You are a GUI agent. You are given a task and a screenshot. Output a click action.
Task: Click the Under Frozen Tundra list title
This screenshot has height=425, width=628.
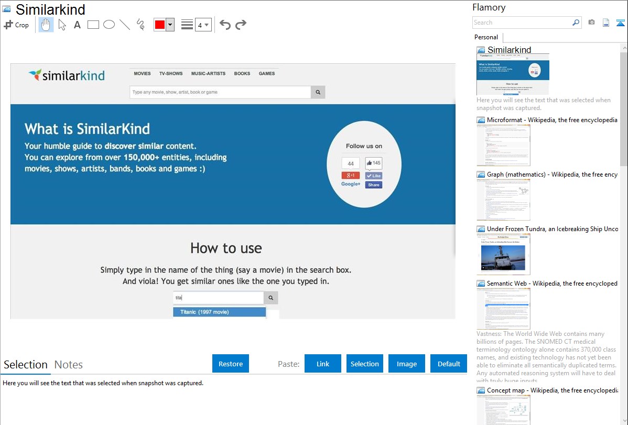[553, 228]
